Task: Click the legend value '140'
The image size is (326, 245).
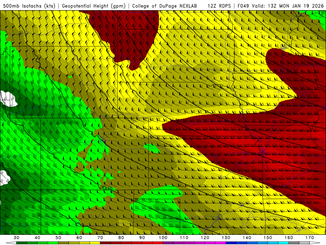Action: 247,238
